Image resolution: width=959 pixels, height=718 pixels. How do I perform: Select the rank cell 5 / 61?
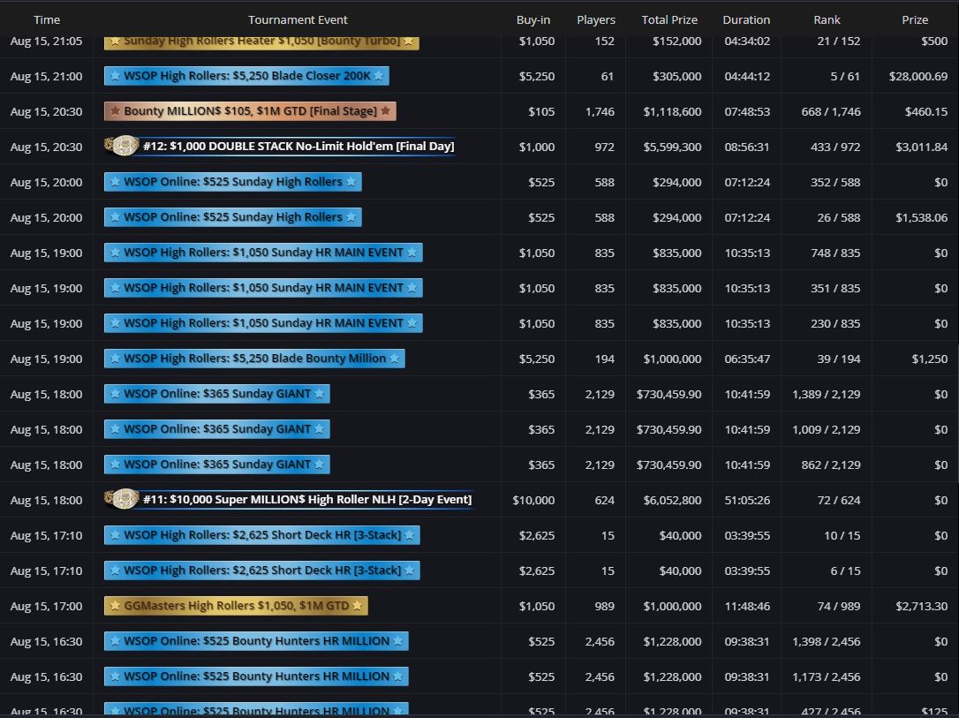point(844,77)
